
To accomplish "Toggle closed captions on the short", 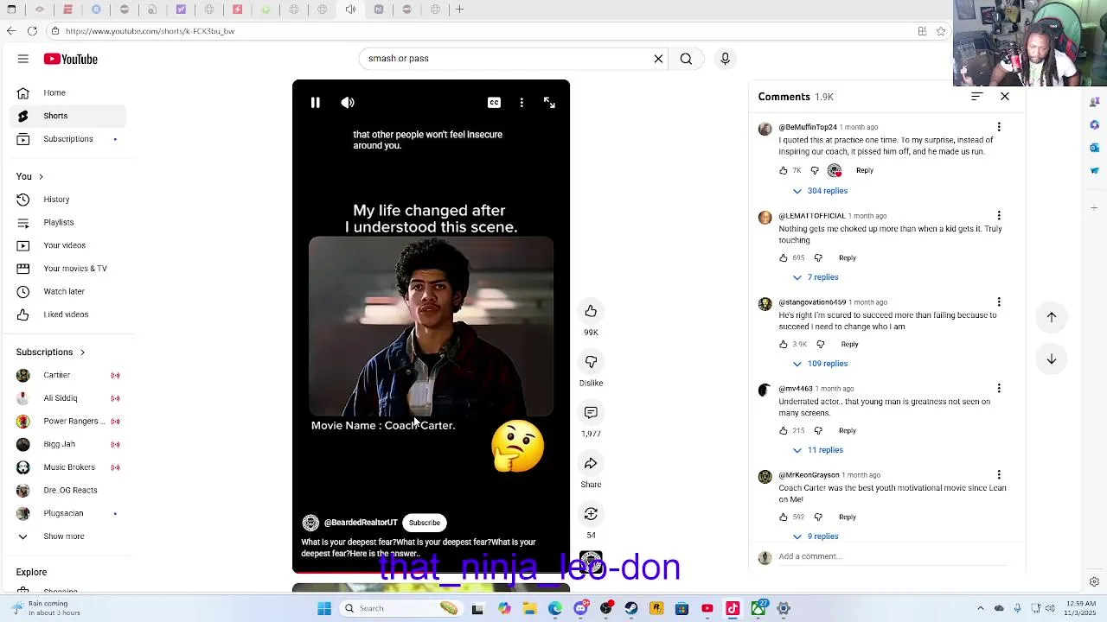I will tap(494, 103).
